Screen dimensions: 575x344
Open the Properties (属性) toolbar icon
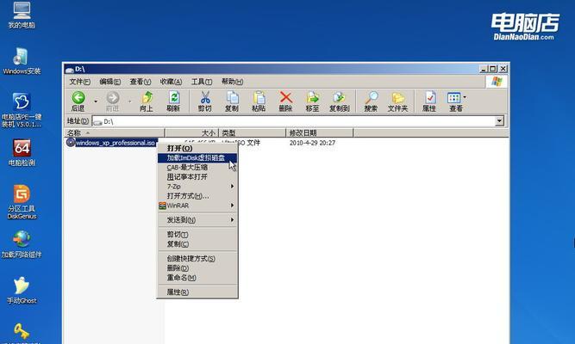click(x=428, y=98)
